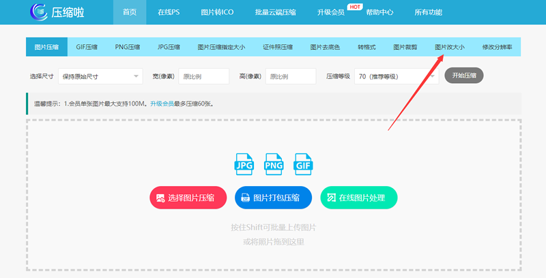This screenshot has height=278, width=546.
Task: Click the GIF file format icon
Action: pos(303,164)
